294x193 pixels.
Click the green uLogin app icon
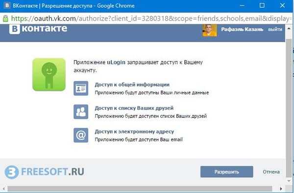[x=49, y=74]
